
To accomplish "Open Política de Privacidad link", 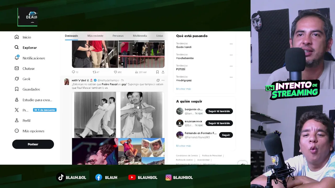I will point(212,156).
